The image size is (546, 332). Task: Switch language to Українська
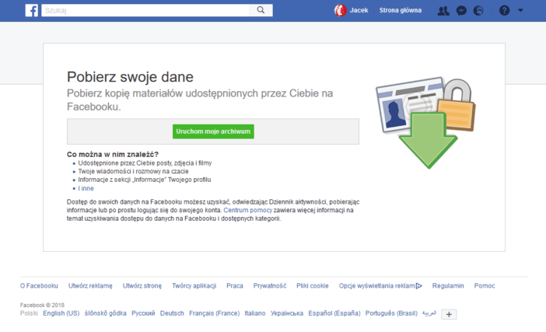click(x=286, y=313)
